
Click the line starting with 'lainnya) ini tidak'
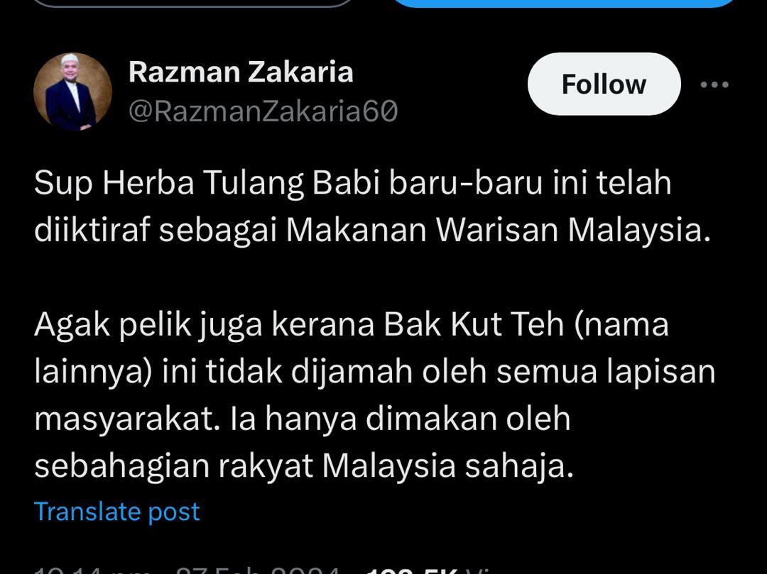[x=375, y=372]
